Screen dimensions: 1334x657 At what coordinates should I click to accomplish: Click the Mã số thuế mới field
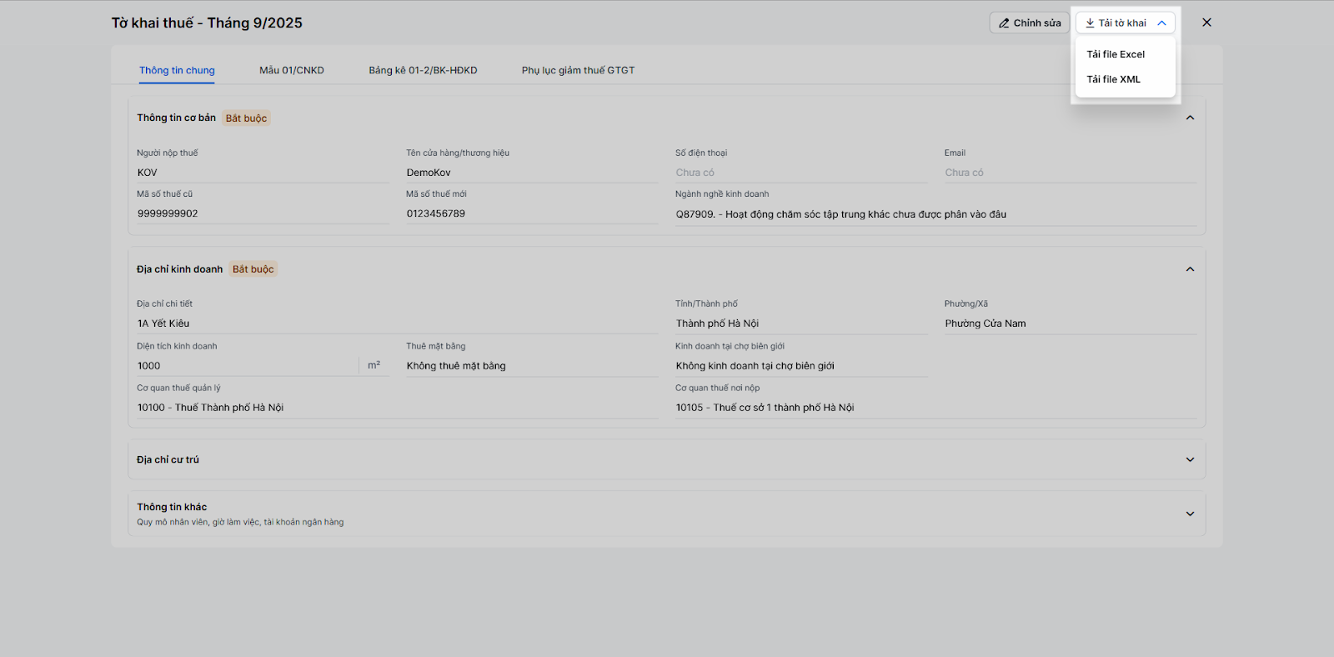pos(531,213)
